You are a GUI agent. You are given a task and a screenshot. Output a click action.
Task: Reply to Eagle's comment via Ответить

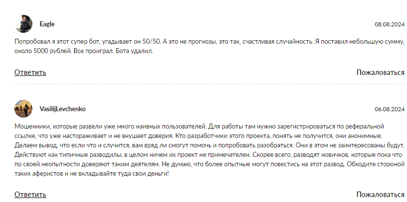coord(30,72)
